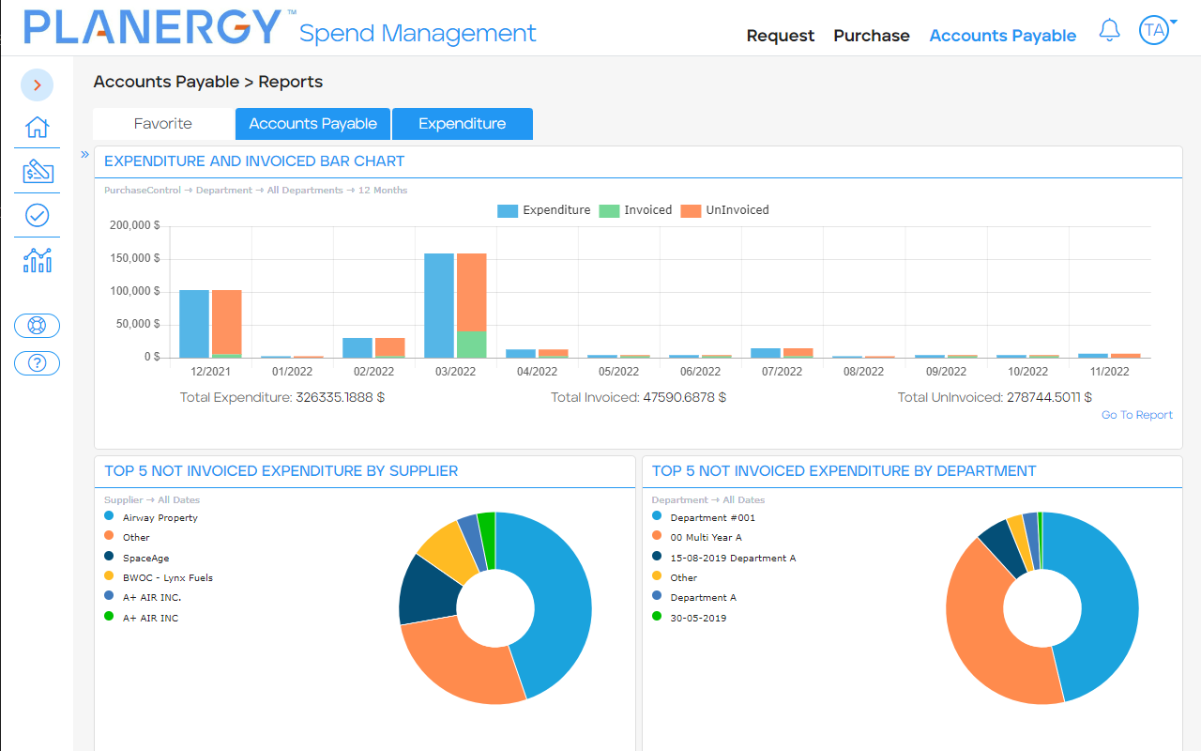The width and height of the screenshot is (1201, 751).
Task: Toggle BWOC - Lynx Fuels legend entry
Action: (159, 577)
